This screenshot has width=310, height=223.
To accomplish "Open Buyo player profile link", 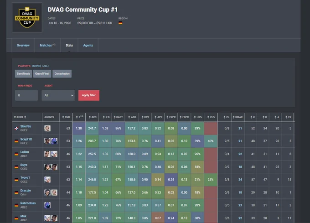I will (x=24, y=165).
